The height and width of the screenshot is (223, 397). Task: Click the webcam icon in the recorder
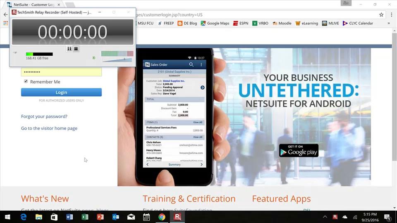click(15, 52)
